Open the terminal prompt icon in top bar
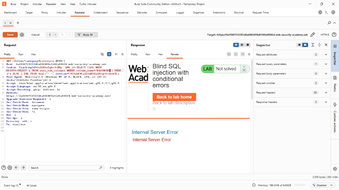This screenshot has height=190, width=339. [327, 12]
